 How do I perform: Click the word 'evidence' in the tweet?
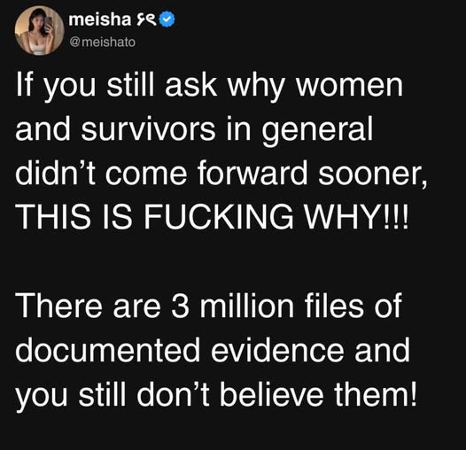277,350
